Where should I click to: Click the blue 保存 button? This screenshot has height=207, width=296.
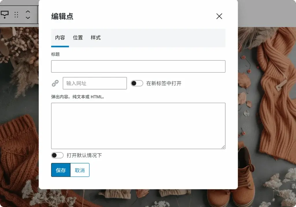(61, 170)
